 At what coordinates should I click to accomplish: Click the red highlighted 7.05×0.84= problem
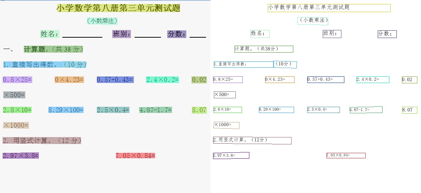click(135, 156)
